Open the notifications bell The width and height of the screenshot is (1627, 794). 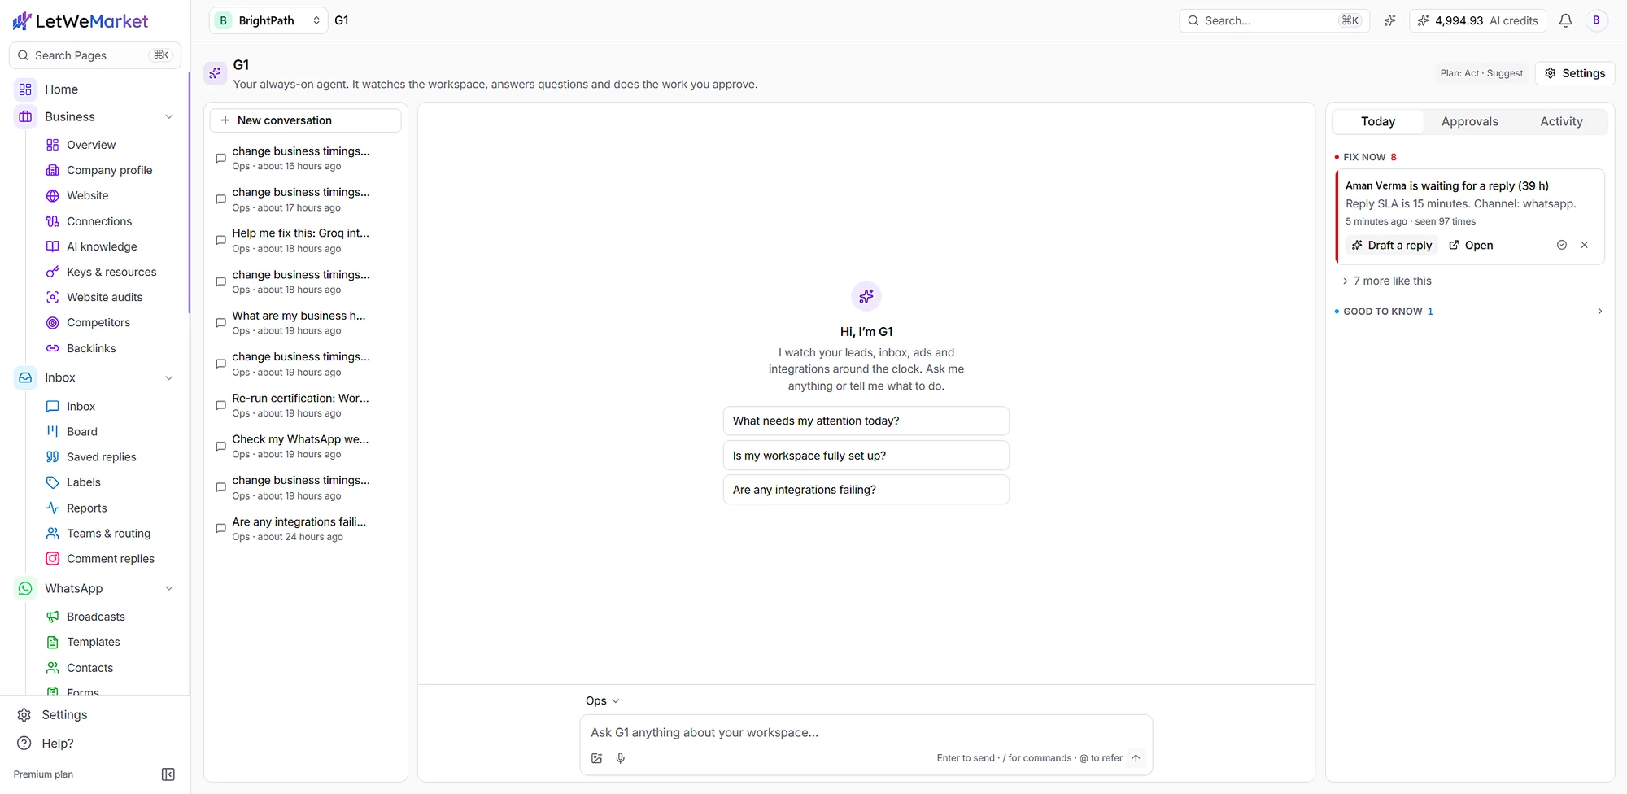point(1565,20)
